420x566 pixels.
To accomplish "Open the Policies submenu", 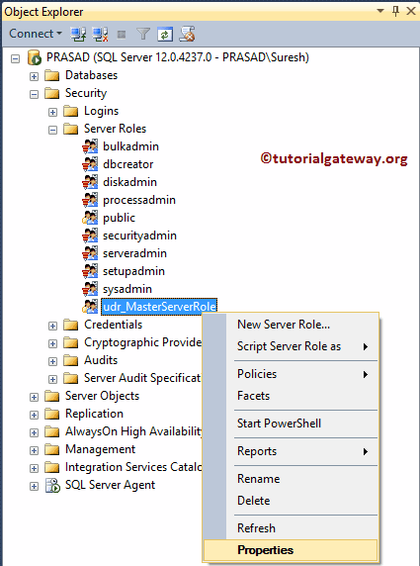I will [x=291, y=374].
